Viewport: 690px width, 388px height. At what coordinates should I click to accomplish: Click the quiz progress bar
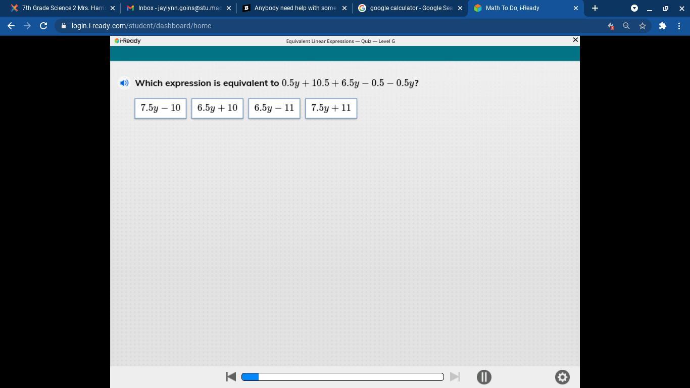(x=342, y=376)
